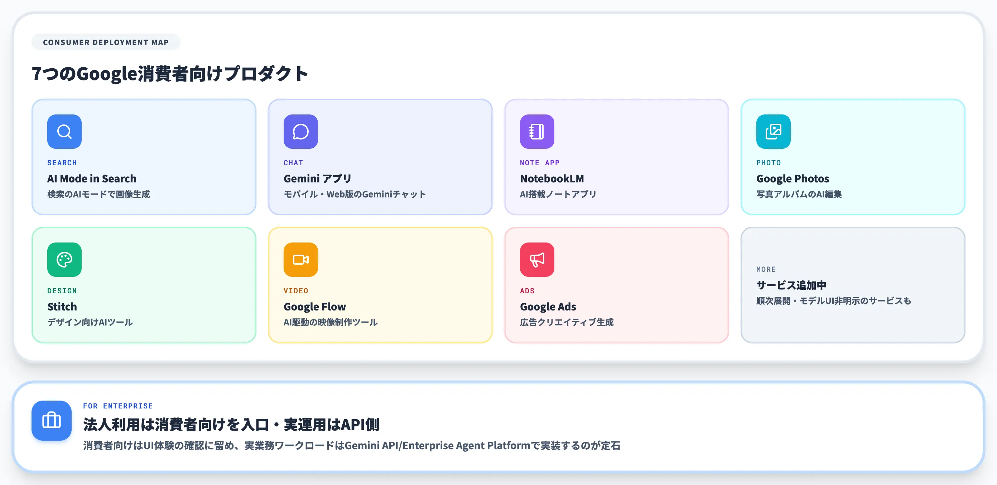
Task: Click description モバイル・Web版のGeminiチャット
Action: (x=355, y=194)
